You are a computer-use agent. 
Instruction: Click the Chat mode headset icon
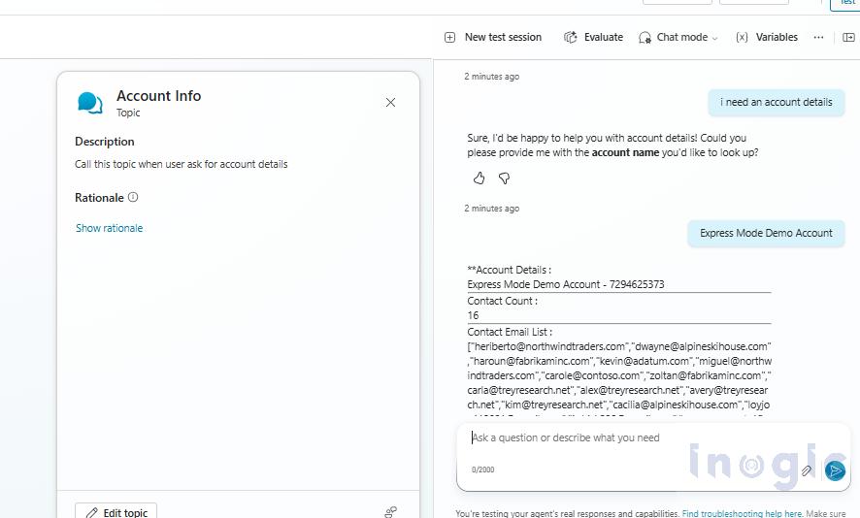click(x=645, y=38)
